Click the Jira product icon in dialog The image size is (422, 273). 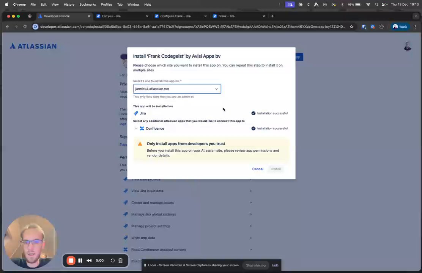coord(136,113)
